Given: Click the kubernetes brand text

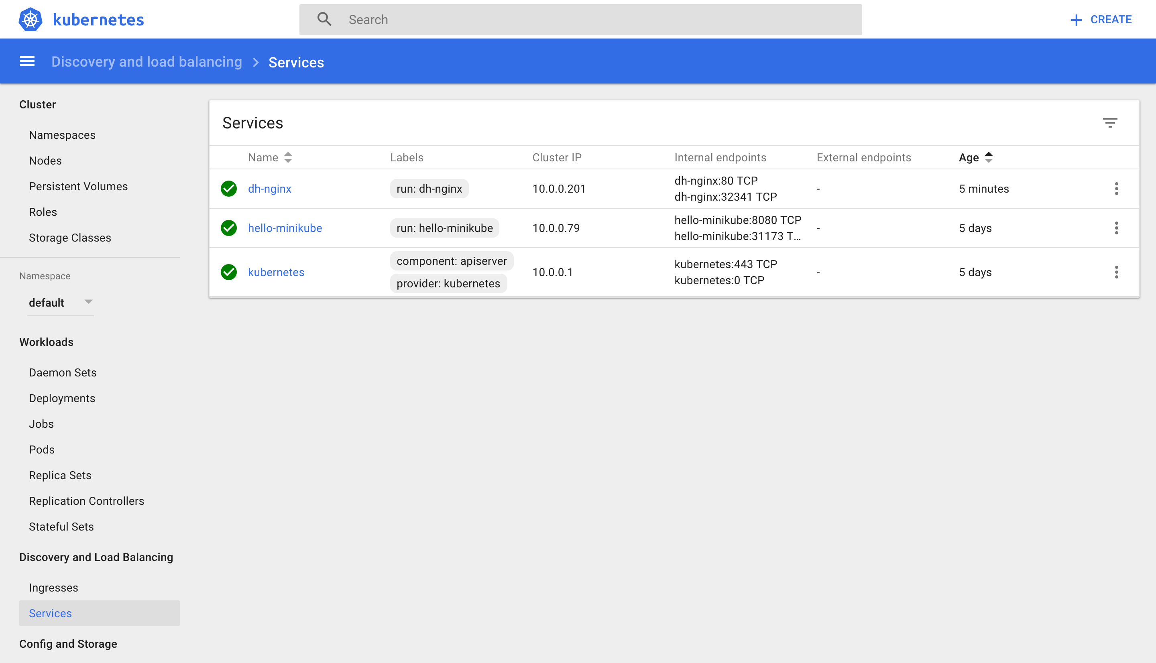Looking at the screenshot, I should pyautogui.click(x=98, y=20).
